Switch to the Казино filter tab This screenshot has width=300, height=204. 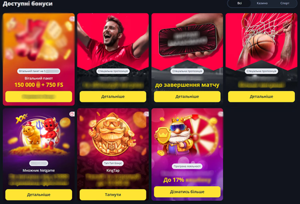point(262,3)
